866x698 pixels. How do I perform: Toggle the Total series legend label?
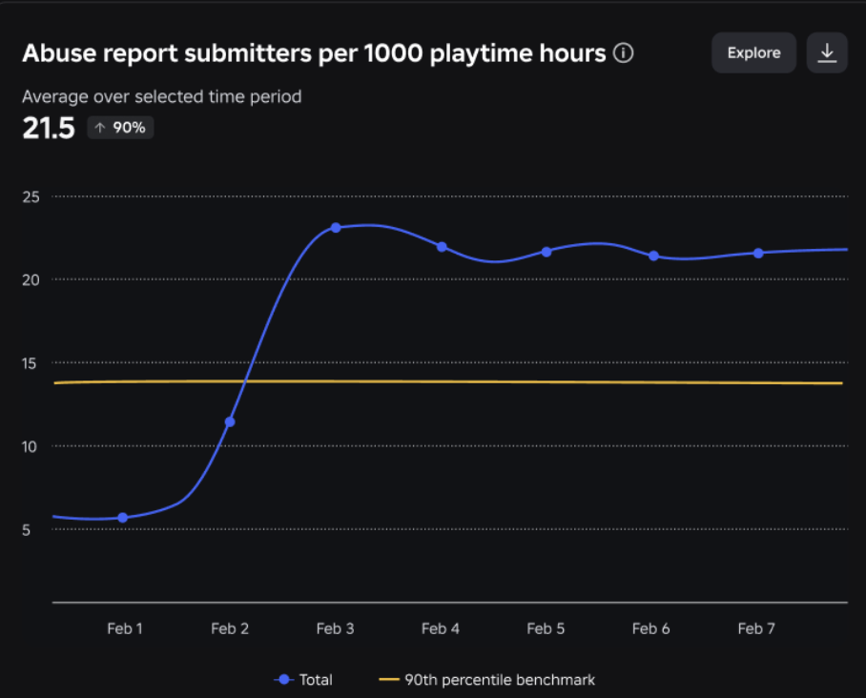(316, 680)
